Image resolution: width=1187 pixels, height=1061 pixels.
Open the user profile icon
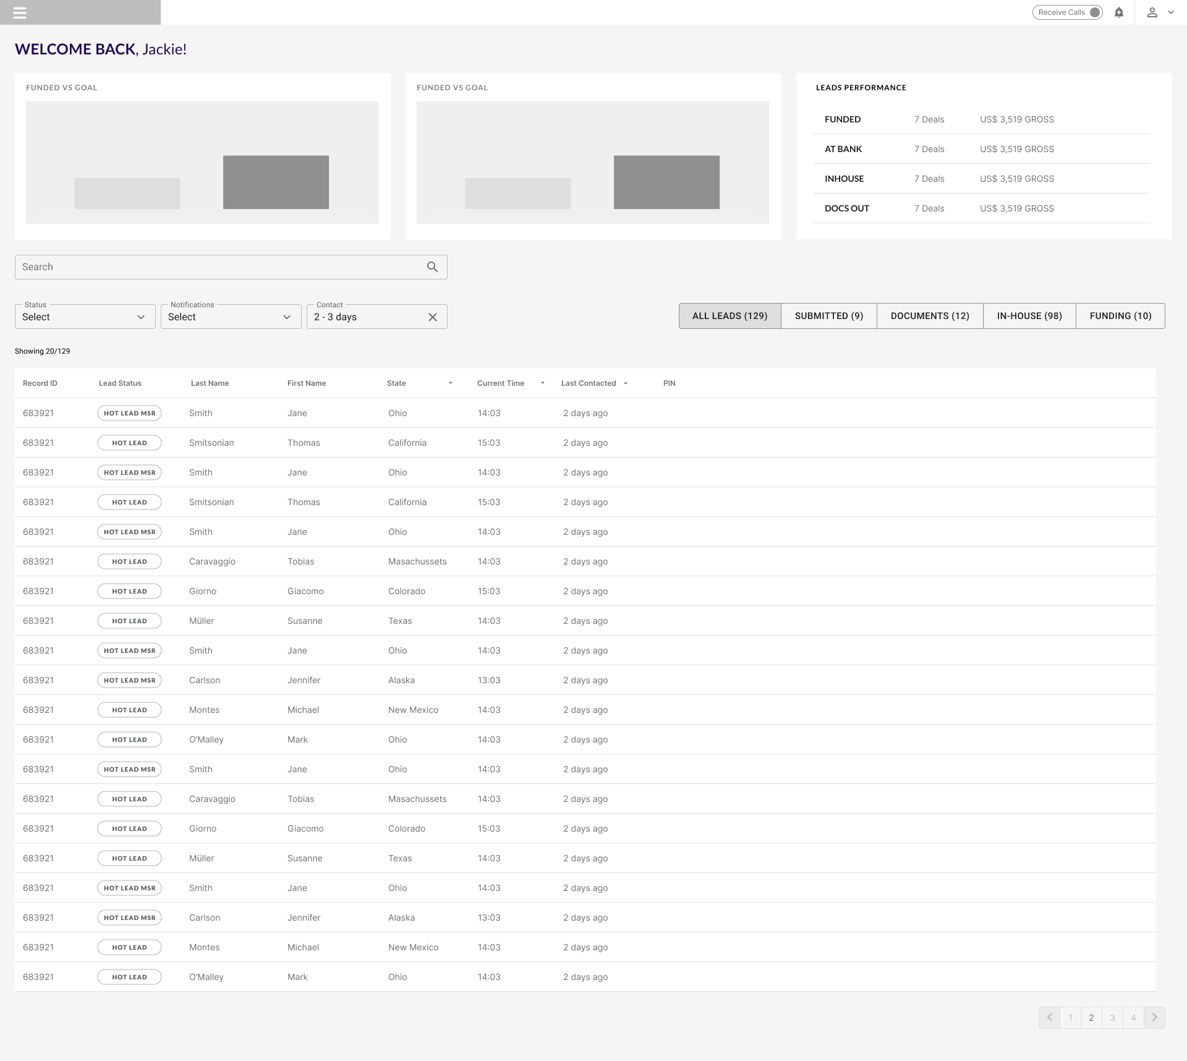1152,12
